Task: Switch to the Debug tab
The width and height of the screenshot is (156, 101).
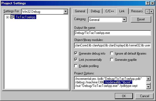Action: pos(95,11)
